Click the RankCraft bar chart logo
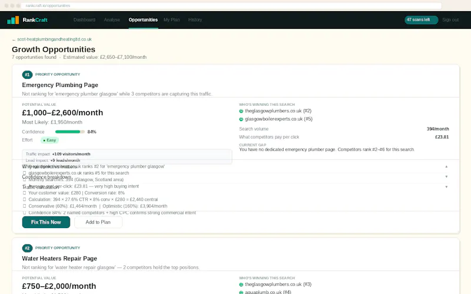471x294 pixels. (13, 20)
